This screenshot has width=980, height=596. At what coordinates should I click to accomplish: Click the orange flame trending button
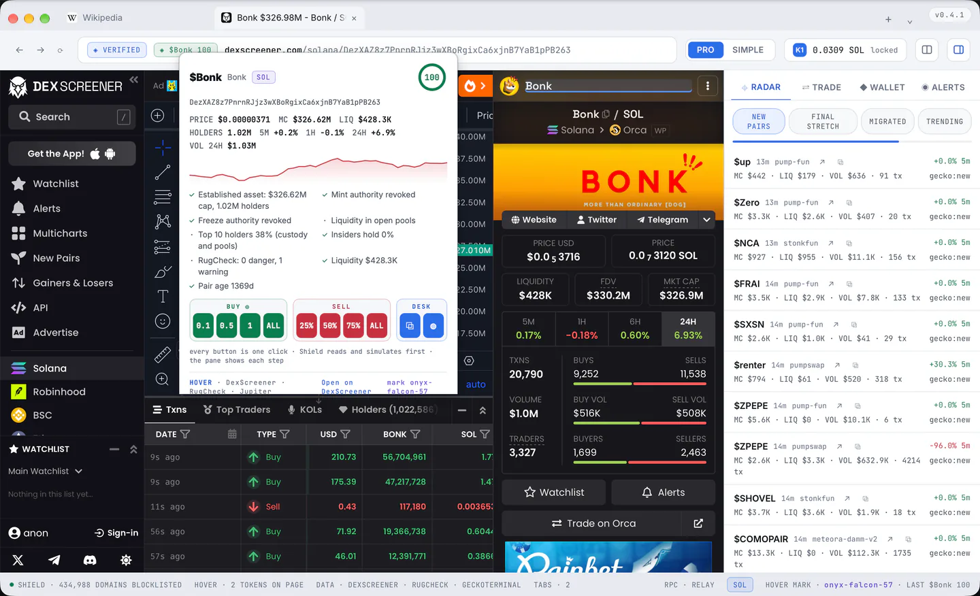pyautogui.click(x=475, y=86)
